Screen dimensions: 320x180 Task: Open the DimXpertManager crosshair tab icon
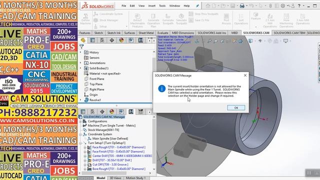point(111,40)
